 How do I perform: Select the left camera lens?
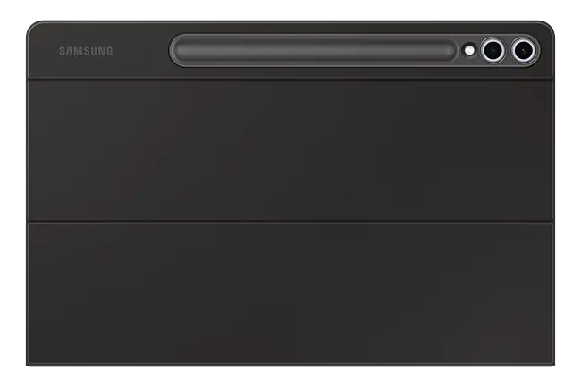click(x=493, y=50)
